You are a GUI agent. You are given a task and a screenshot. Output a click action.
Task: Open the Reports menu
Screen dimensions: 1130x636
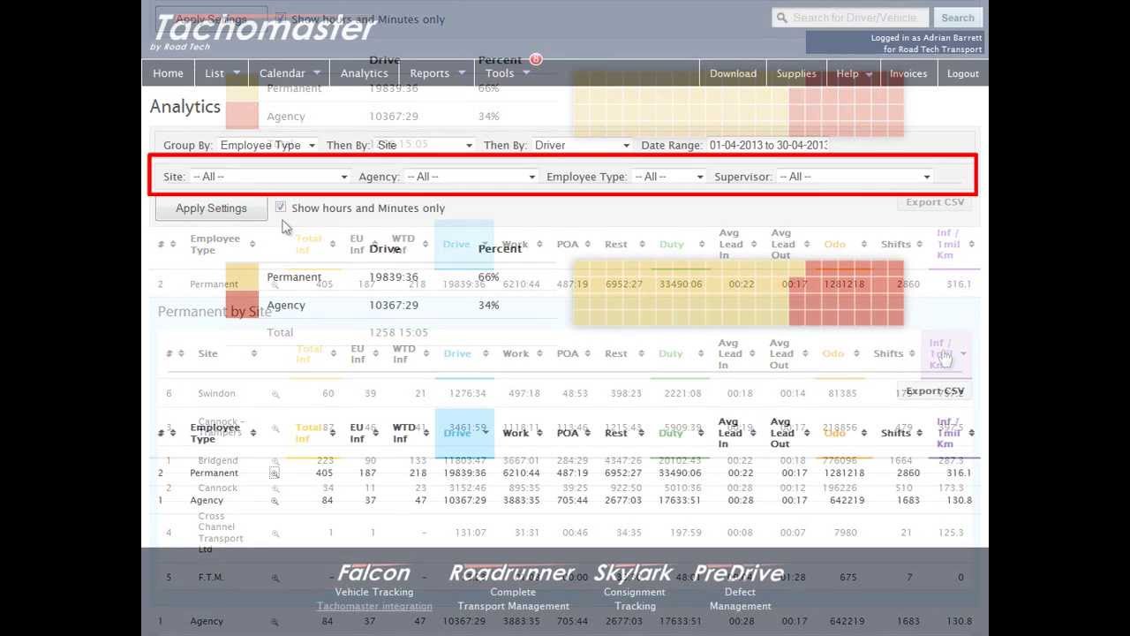(437, 73)
